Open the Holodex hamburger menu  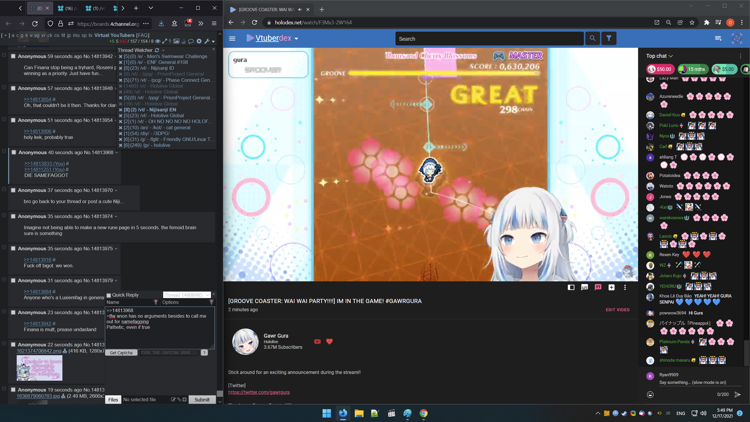click(232, 38)
